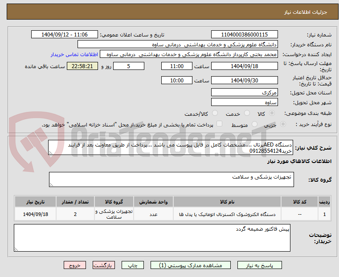Screen dimensions: 339x277
Task: Grab the resize handle of شرح کلی نیاز textarea
Action: (50, 153)
